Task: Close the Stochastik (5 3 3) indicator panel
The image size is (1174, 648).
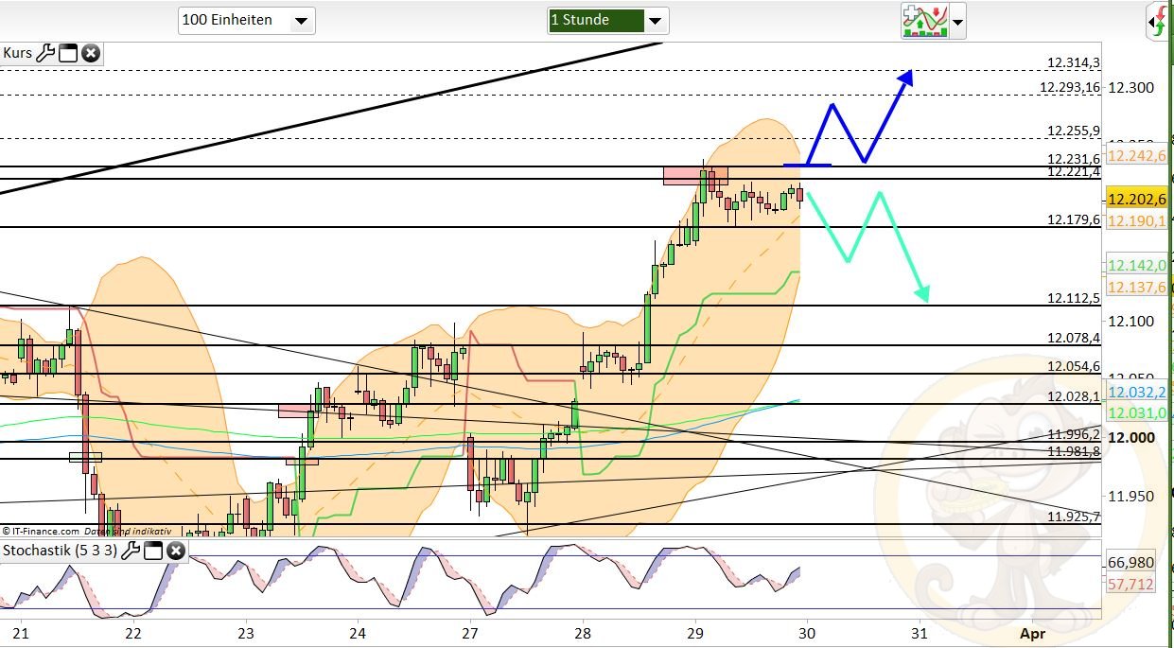Action: tap(176, 549)
